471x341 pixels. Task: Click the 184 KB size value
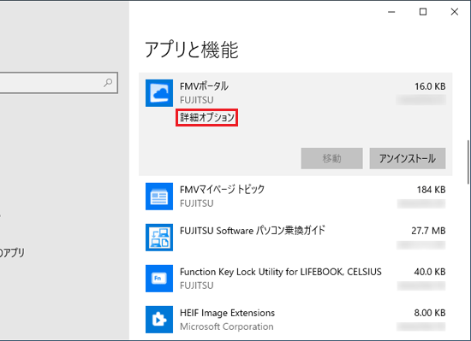pos(431,190)
